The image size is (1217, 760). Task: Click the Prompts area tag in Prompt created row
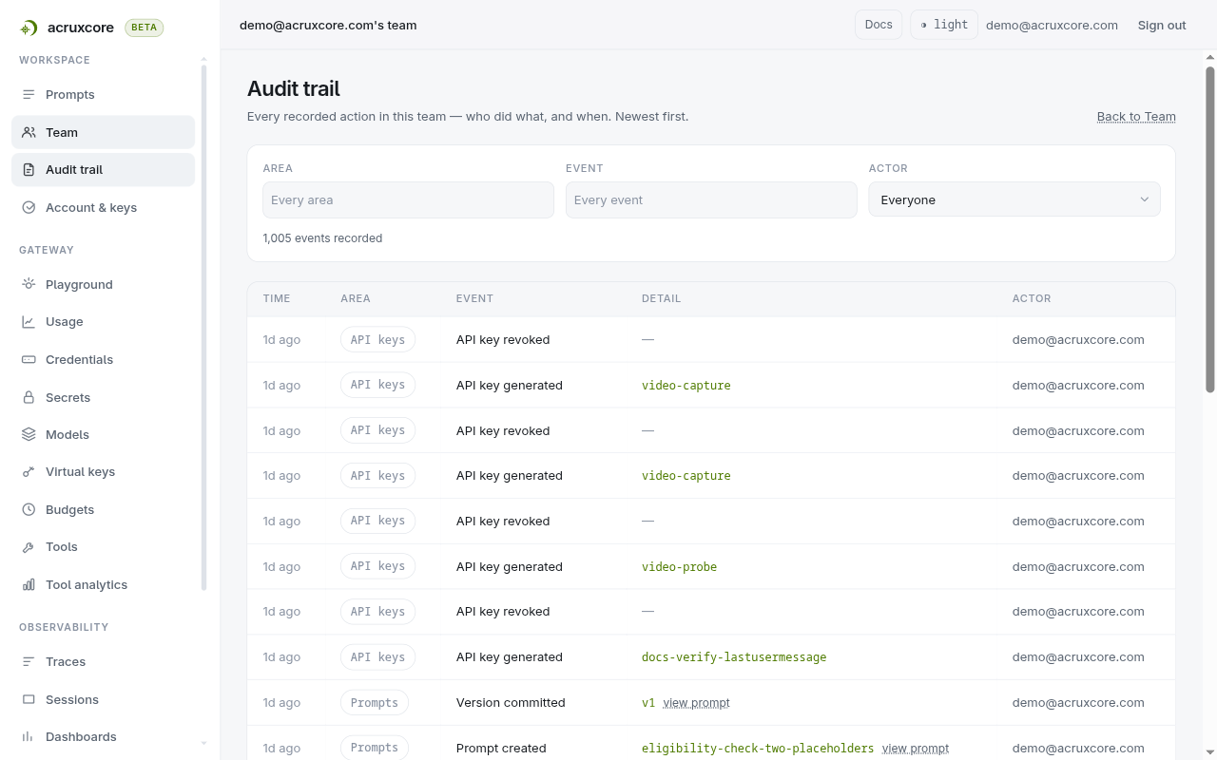[375, 748]
